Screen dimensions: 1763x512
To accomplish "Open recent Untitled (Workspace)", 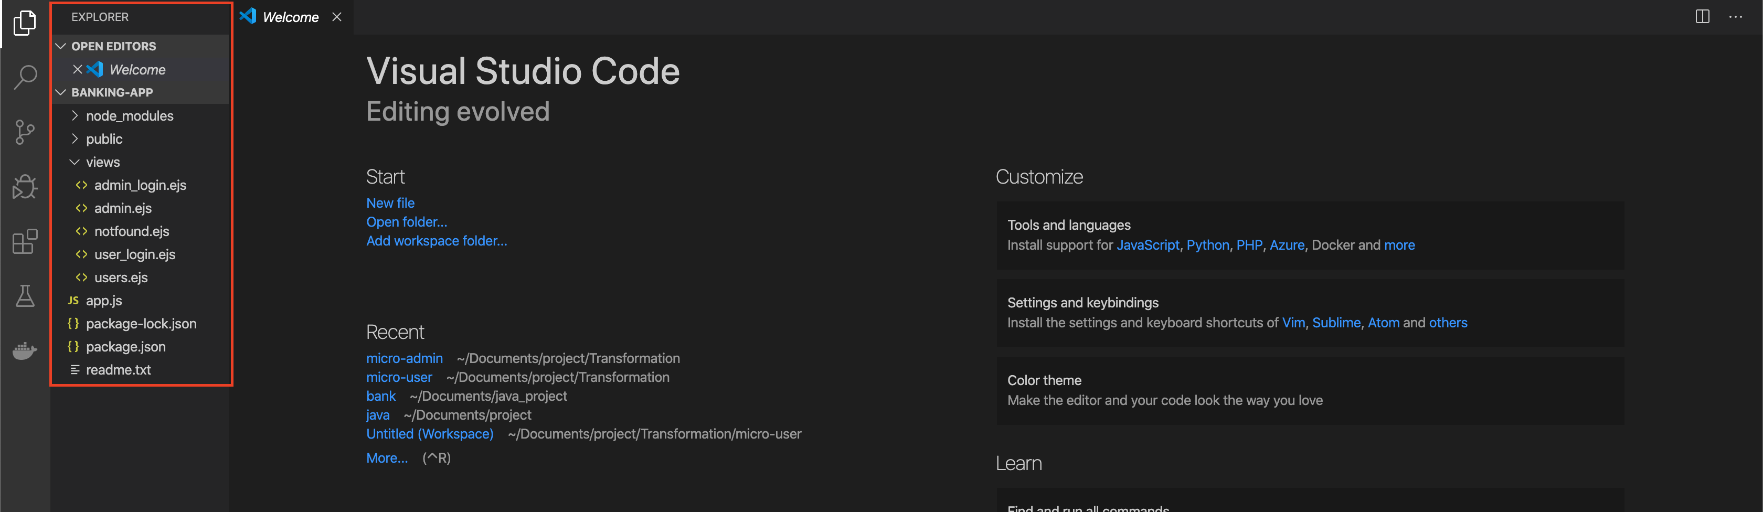I will (430, 434).
